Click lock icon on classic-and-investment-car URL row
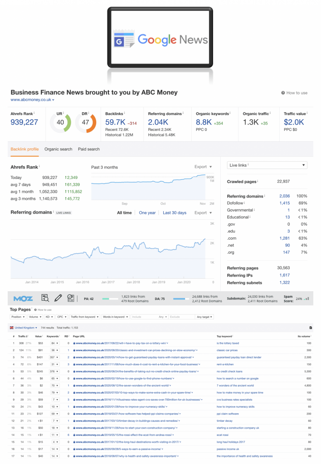The height and width of the screenshot is (464, 321). (x=74, y=350)
